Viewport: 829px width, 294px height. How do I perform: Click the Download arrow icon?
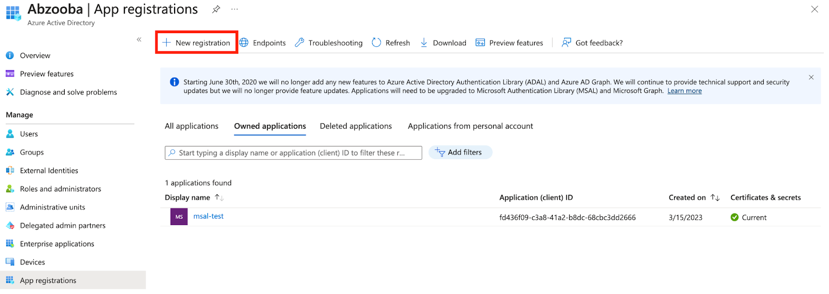(424, 43)
